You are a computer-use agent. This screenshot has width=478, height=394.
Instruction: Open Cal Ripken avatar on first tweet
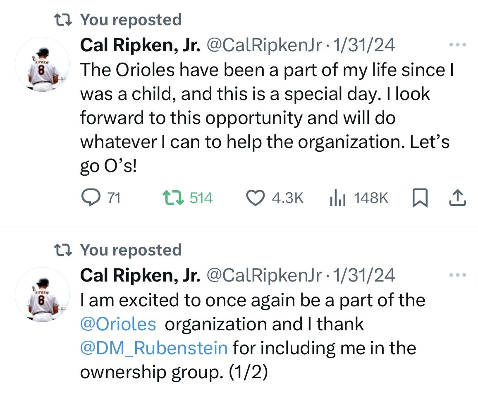tap(42, 64)
